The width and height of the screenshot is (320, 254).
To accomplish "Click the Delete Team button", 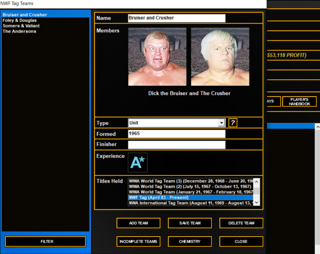I will [x=241, y=223].
